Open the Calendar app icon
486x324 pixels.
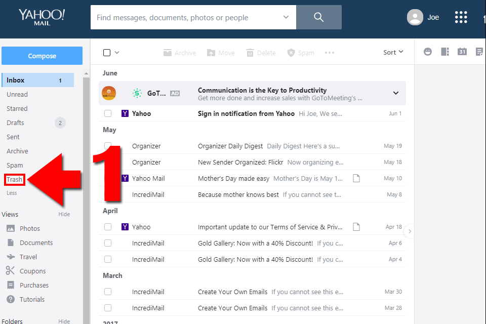tap(462, 51)
